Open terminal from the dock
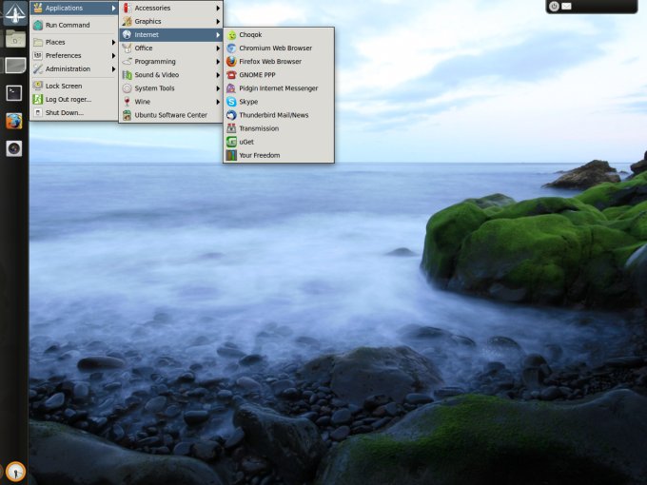 click(14, 93)
